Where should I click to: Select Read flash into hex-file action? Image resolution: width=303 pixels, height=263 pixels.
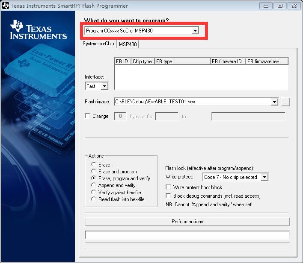pos(94,199)
